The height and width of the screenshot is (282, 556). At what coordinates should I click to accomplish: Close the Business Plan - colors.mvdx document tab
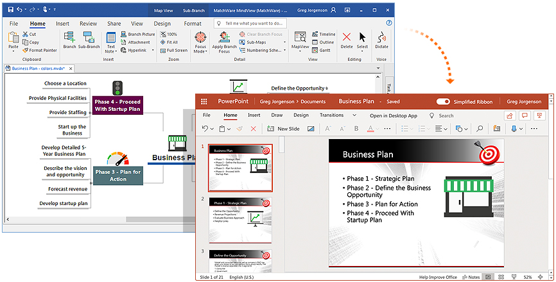[x=71, y=69]
